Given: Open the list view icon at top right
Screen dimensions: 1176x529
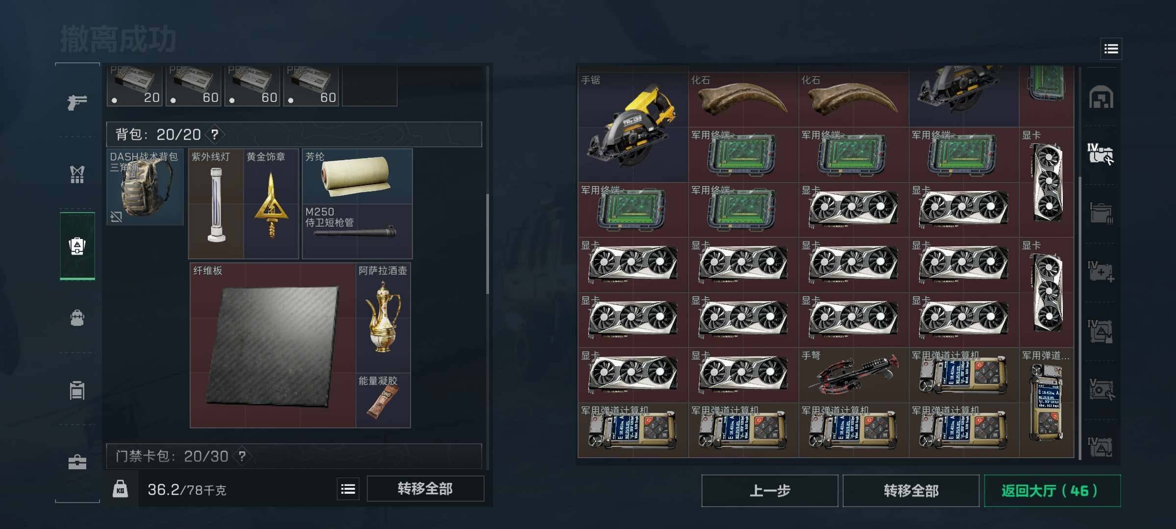Looking at the screenshot, I should [x=1111, y=48].
